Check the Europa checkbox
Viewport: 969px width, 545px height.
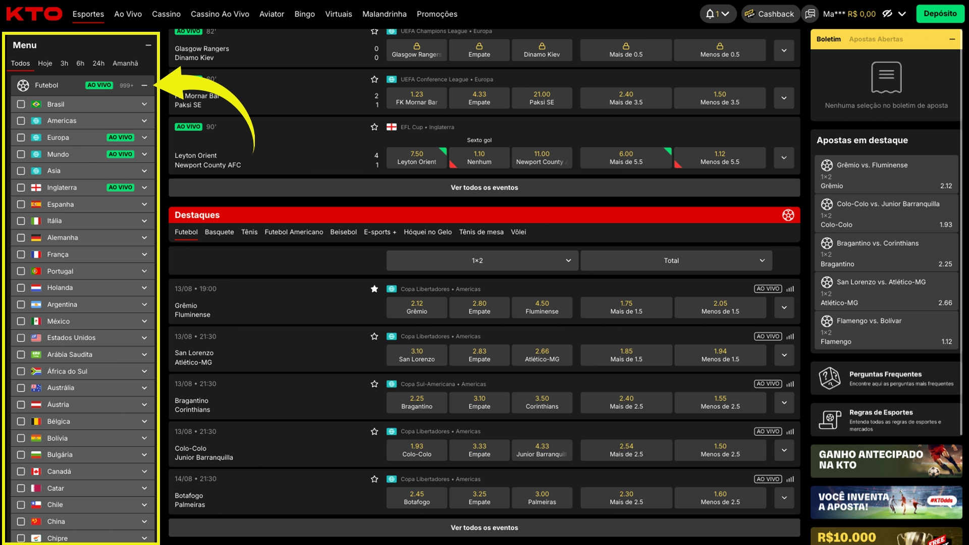point(21,138)
